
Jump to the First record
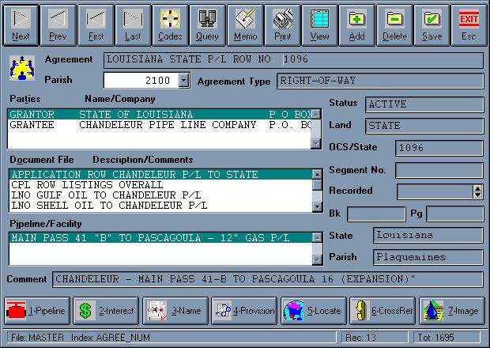(x=96, y=24)
